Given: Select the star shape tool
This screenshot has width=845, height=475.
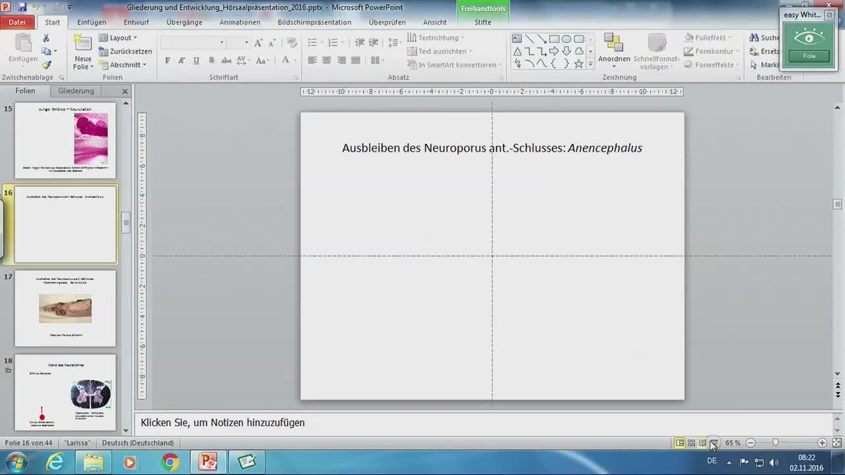Looking at the screenshot, I should pyautogui.click(x=579, y=63).
